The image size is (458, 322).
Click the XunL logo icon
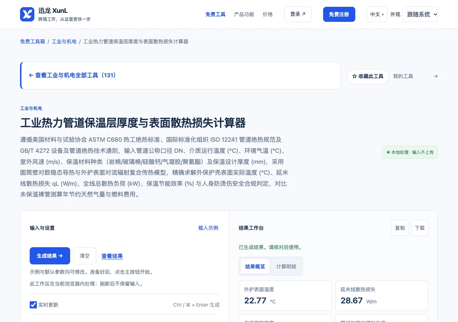pos(27,14)
